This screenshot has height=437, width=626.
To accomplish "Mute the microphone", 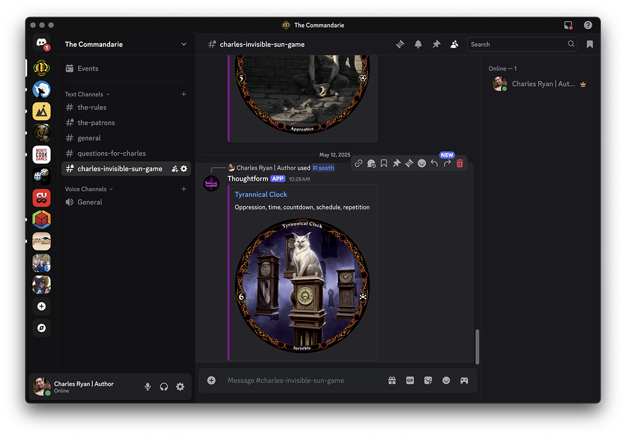I will (x=148, y=386).
